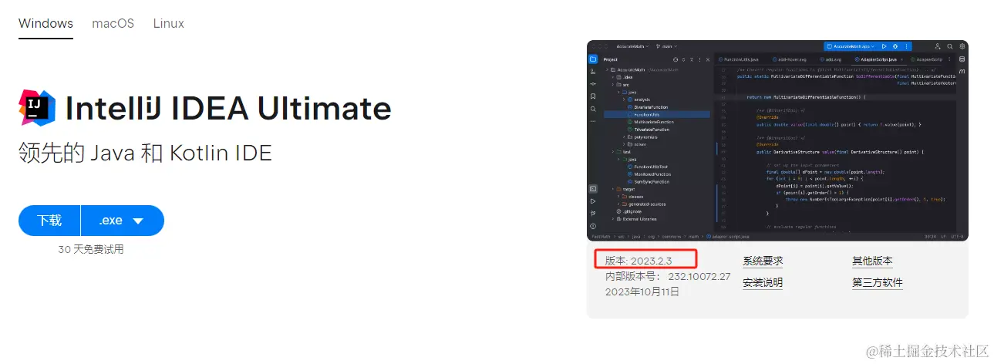The width and height of the screenshot is (994, 364).
Task: Open the Project tool window folder icon
Action: pyautogui.click(x=593, y=59)
